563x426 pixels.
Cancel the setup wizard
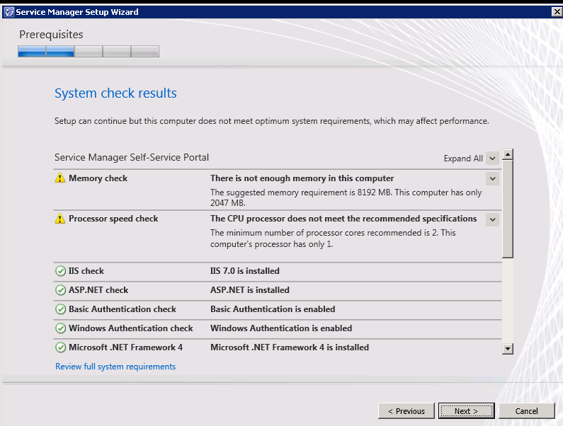[x=526, y=411]
